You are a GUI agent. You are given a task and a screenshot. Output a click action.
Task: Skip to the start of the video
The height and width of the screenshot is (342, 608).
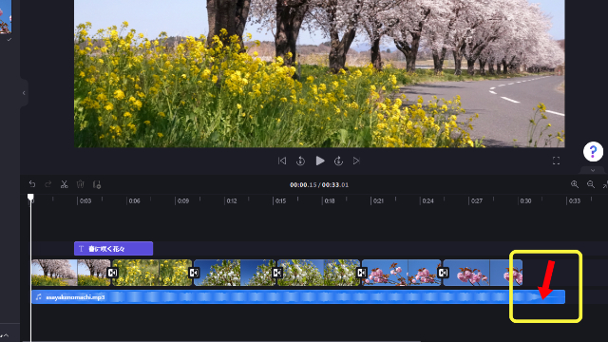click(x=282, y=161)
